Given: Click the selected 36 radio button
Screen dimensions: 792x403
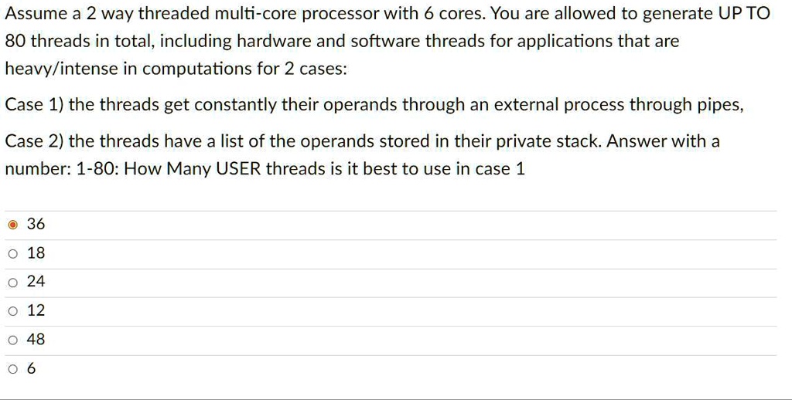Looking at the screenshot, I should coord(12,225).
